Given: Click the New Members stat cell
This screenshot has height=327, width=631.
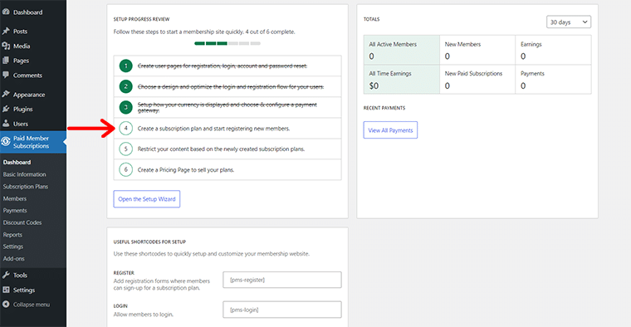Looking at the screenshot, I should [477, 50].
